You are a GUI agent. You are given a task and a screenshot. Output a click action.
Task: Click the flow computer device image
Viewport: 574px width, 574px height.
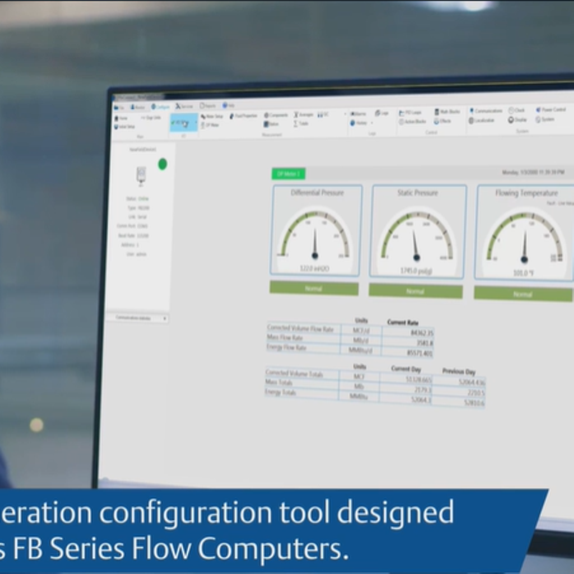[x=141, y=175]
